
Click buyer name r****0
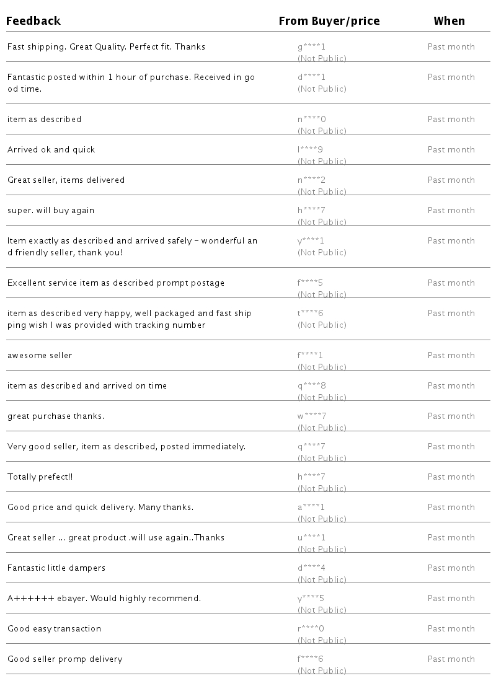[311, 629]
